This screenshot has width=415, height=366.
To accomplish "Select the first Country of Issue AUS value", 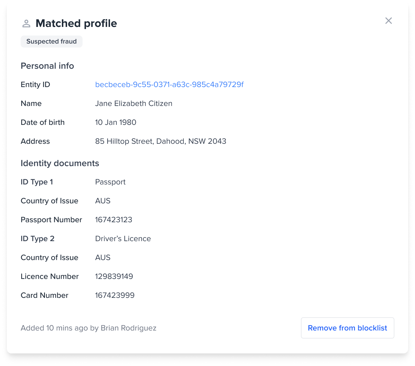I will coord(103,201).
